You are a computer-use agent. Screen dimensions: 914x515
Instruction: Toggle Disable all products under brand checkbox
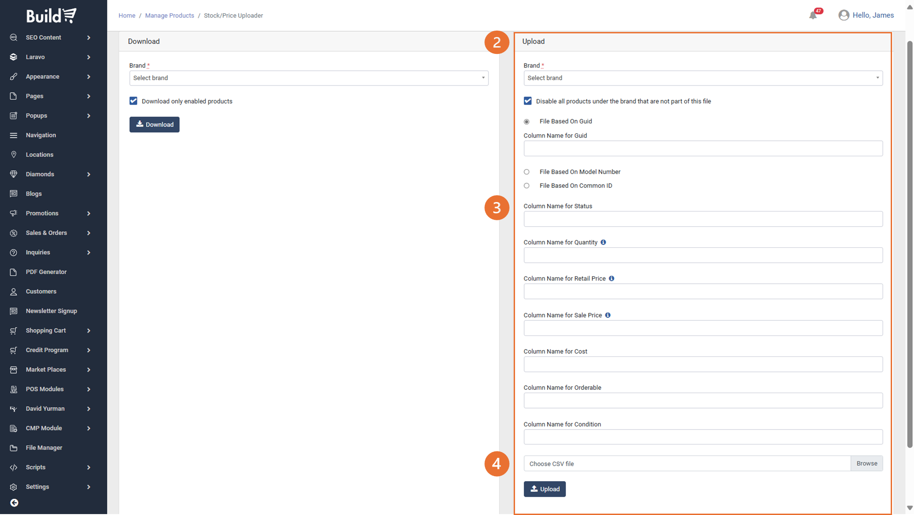coord(528,101)
